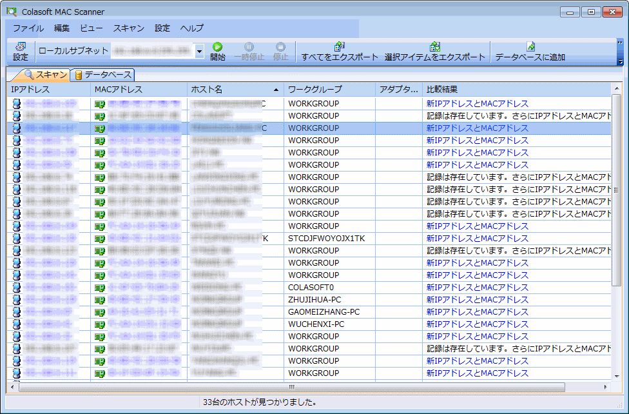The width and height of the screenshot is (629, 414).
Task: Select the スキャン tab
Action: pos(46,75)
